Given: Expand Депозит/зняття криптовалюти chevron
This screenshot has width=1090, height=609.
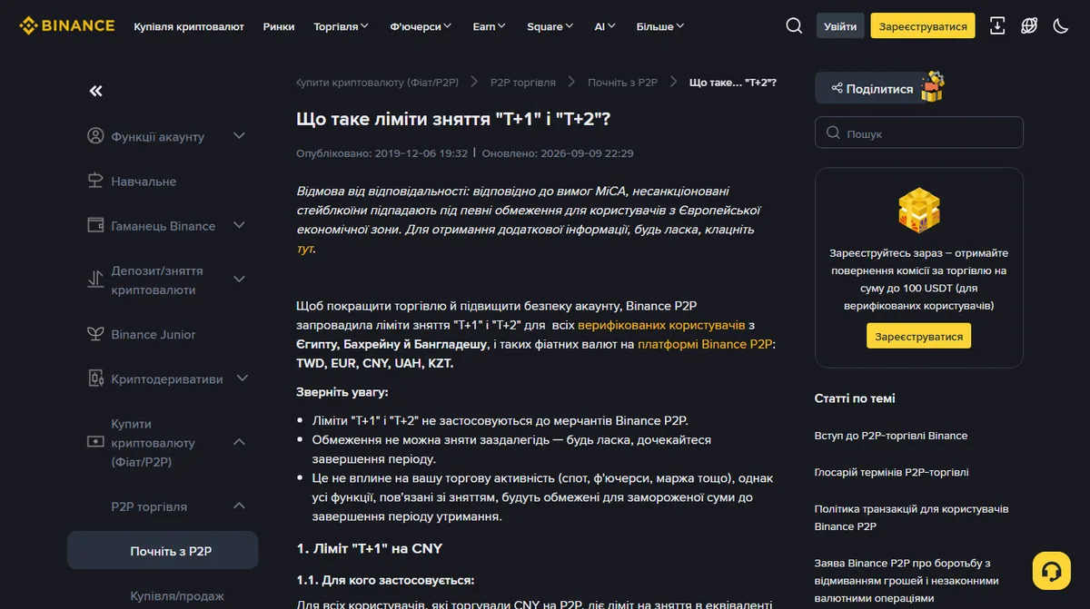Looking at the screenshot, I should [x=240, y=280].
